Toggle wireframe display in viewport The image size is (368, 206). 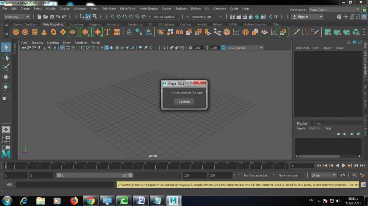[102, 48]
